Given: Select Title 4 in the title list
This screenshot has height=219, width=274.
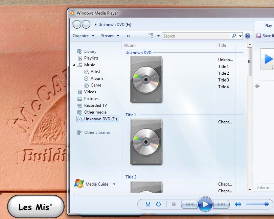Looking at the screenshot, I should pyautogui.click(x=224, y=87).
